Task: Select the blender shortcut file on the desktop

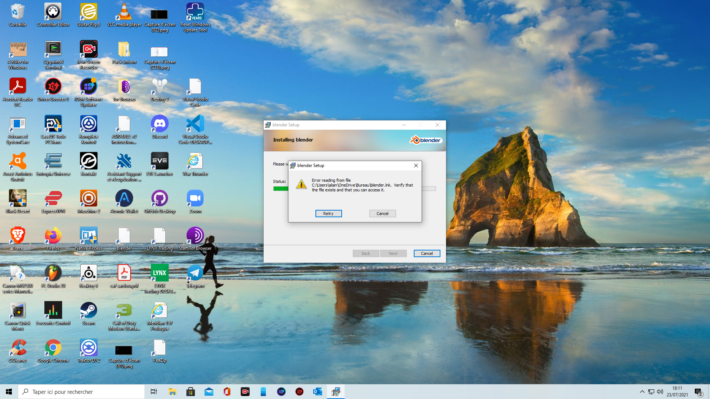Action: click(x=124, y=239)
